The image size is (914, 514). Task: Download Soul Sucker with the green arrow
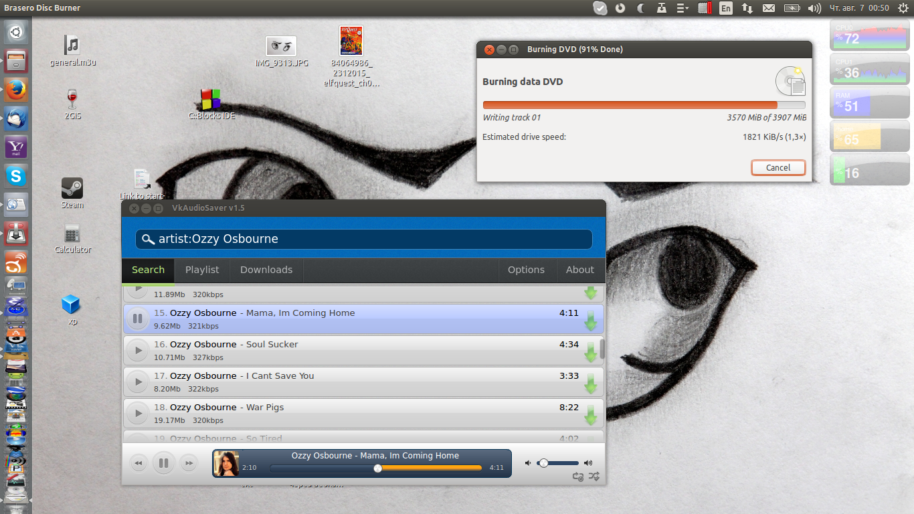[590, 353]
